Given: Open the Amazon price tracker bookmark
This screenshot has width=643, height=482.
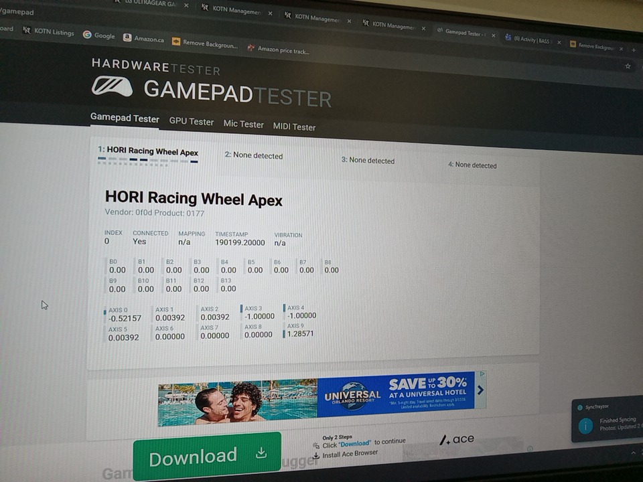Looking at the screenshot, I should point(278,50).
